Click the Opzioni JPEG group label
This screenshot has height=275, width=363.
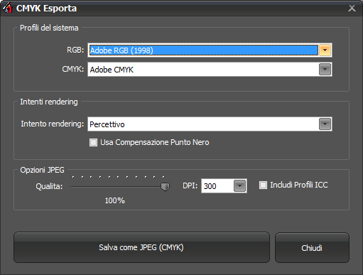[x=42, y=170]
